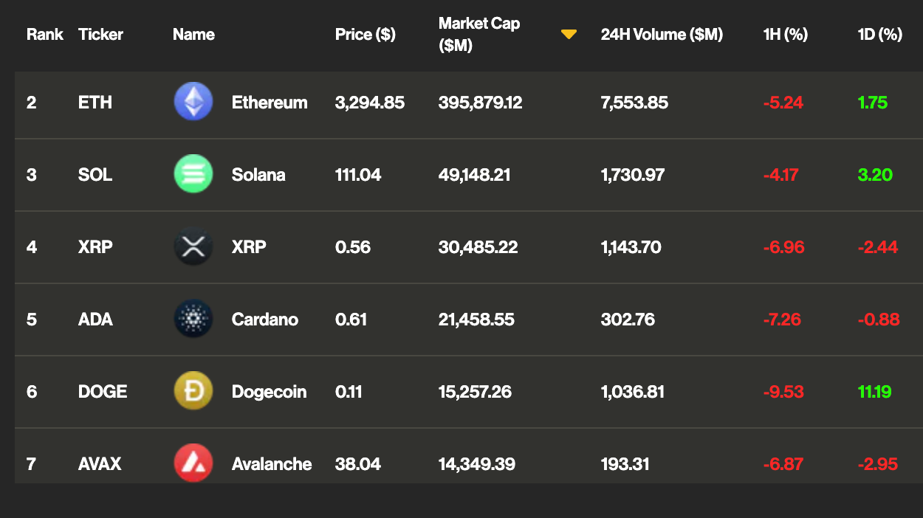Image resolution: width=923 pixels, height=518 pixels.
Task: Click the green 11.19 percentage value
Action: coord(876,392)
